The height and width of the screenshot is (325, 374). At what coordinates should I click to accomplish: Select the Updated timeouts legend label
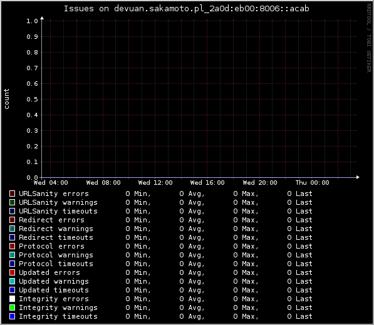click(54, 290)
